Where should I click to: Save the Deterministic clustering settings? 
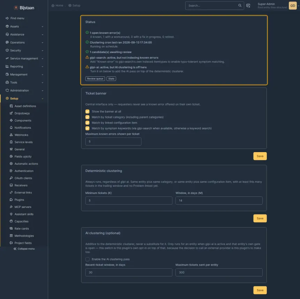pyautogui.click(x=260, y=218)
